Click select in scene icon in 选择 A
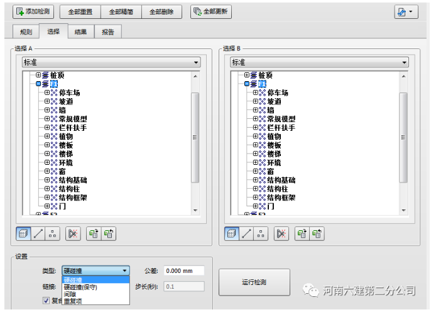 tap(109, 234)
